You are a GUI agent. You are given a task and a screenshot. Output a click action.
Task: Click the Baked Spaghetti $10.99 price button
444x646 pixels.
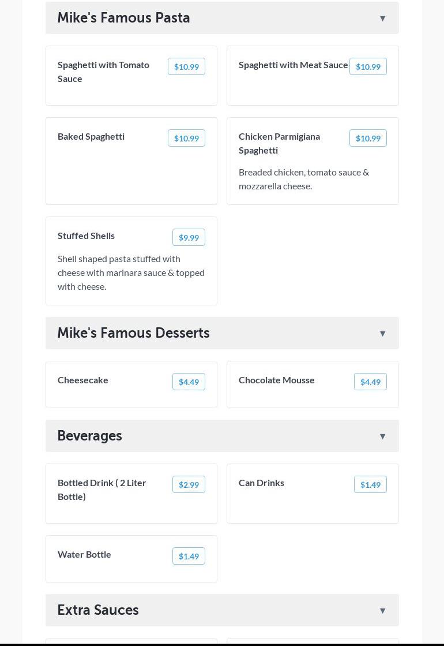pos(186,139)
